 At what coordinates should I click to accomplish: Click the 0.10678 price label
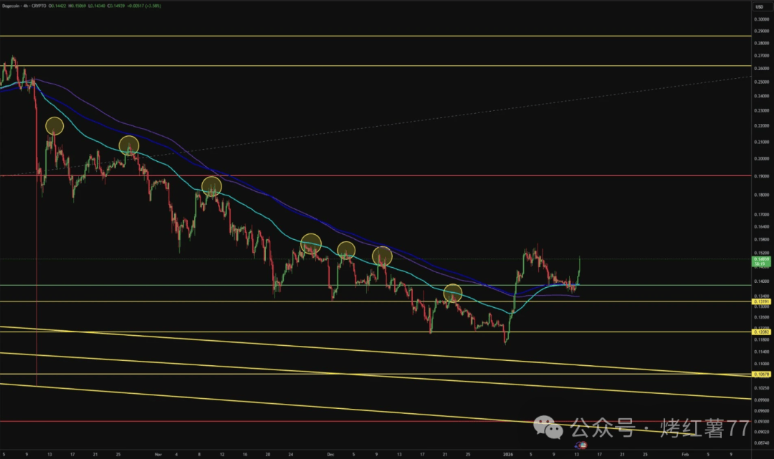pyautogui.click(x=760, y=374)
